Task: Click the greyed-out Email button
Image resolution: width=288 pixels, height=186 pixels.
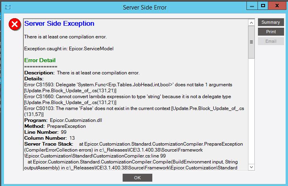Action: point(271,41)
